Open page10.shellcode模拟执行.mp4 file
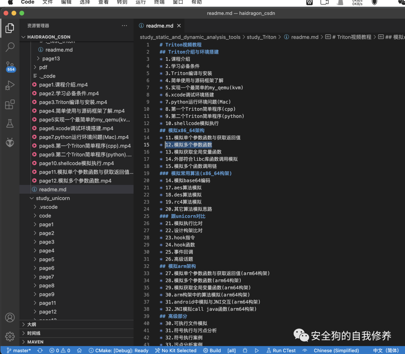Screen dimensions: 405x354 pos(76,163)
